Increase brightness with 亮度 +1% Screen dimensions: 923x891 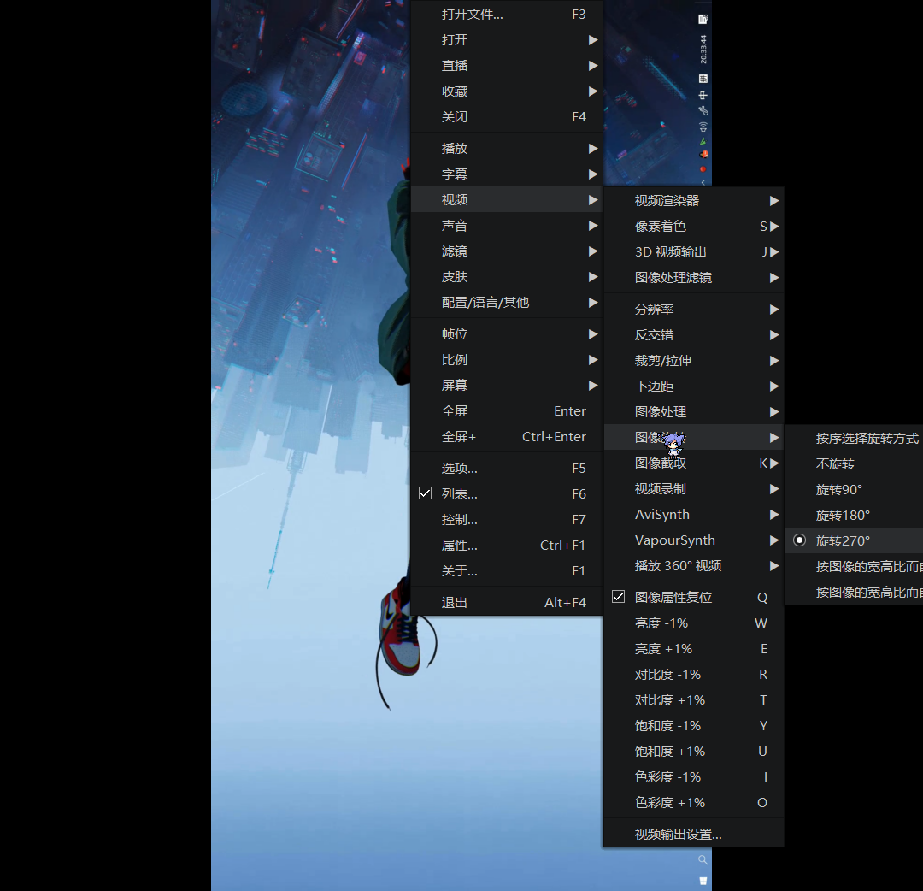(x=693, y=649)
